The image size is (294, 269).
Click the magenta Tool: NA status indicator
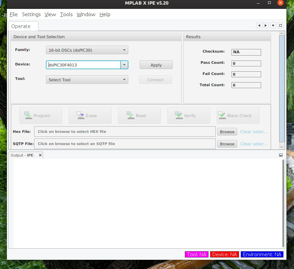[x=197, y=255]
